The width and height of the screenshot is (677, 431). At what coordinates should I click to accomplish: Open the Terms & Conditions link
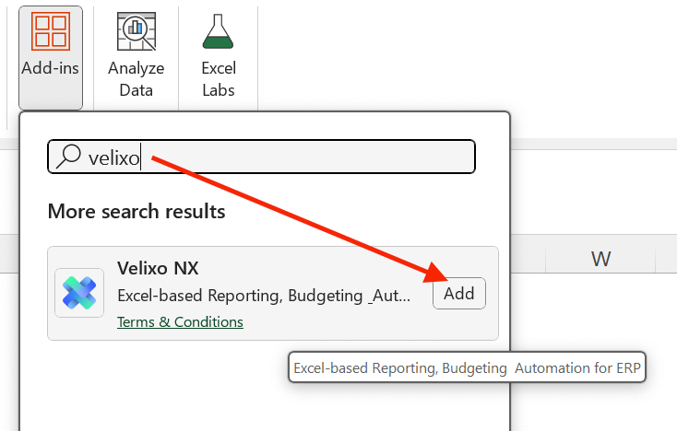[x=180, y=322]
